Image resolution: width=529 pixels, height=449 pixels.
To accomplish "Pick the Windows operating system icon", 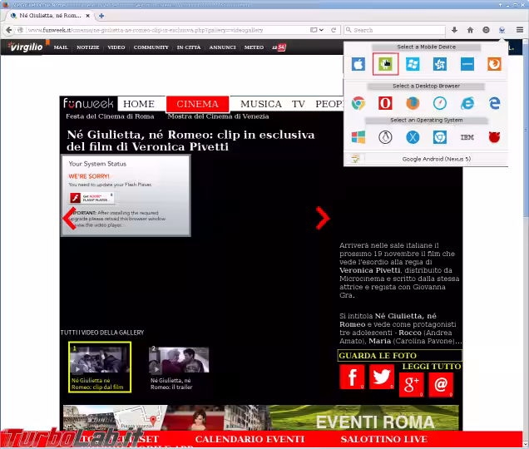I will tap(358, 137).
